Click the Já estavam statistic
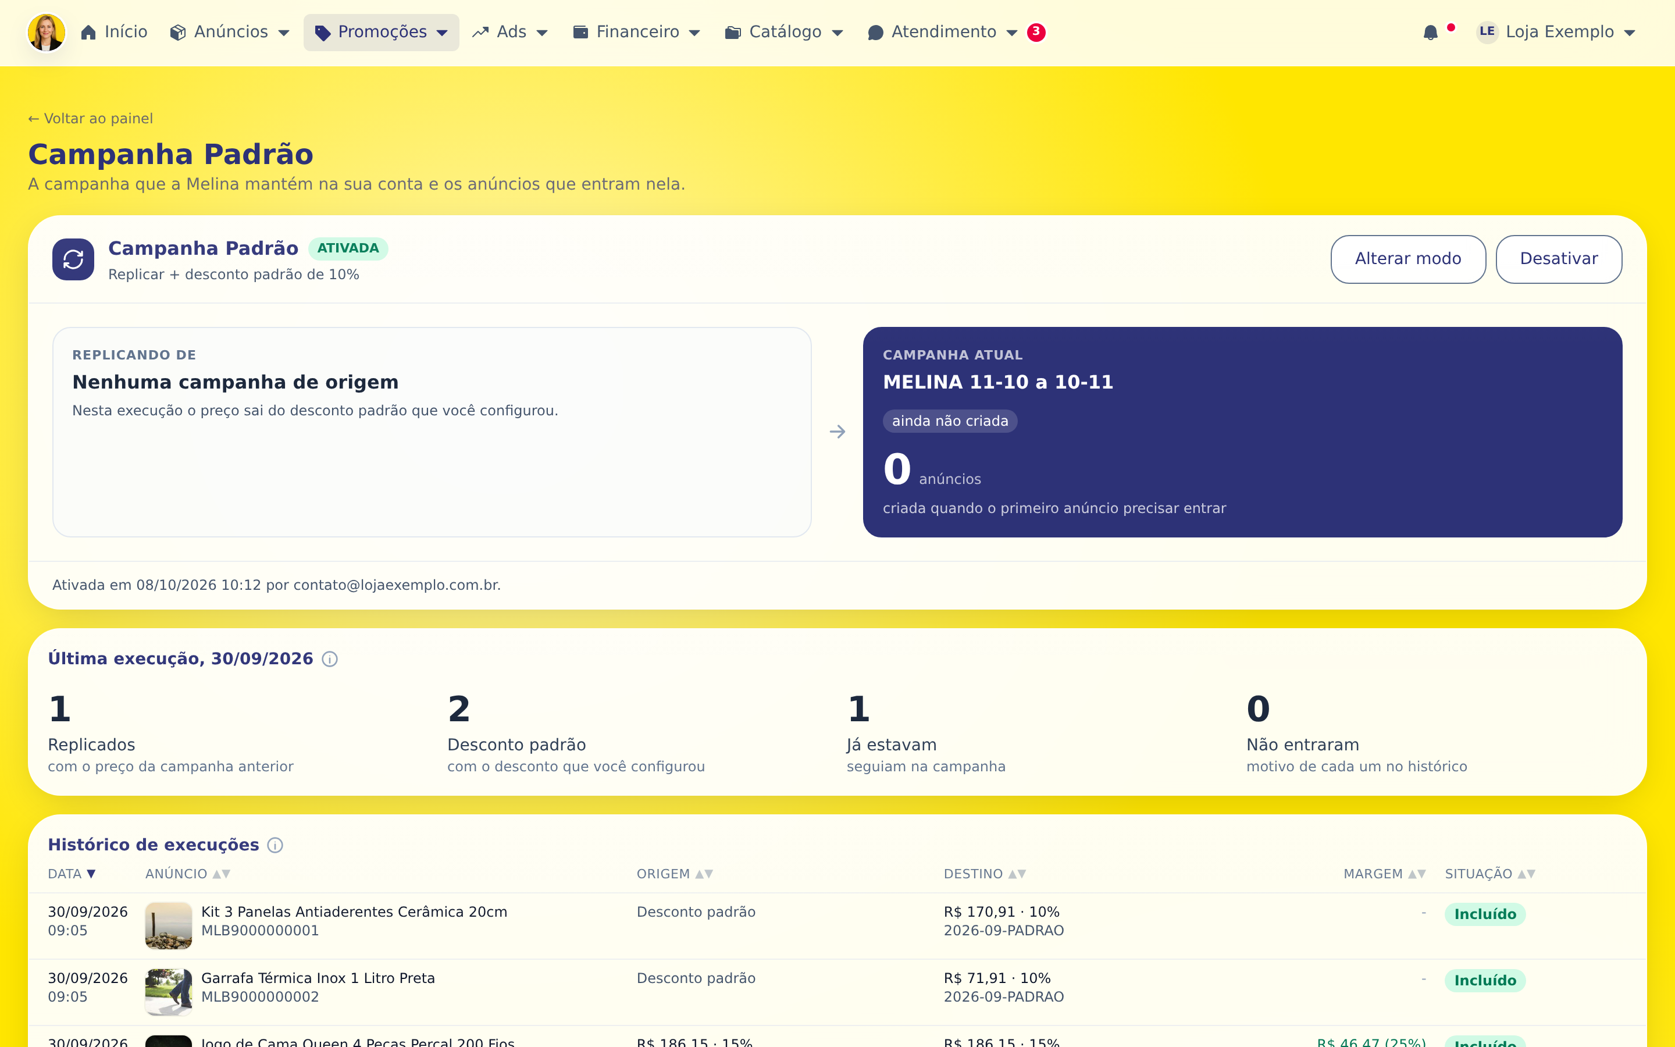 (x=926, y=733)
